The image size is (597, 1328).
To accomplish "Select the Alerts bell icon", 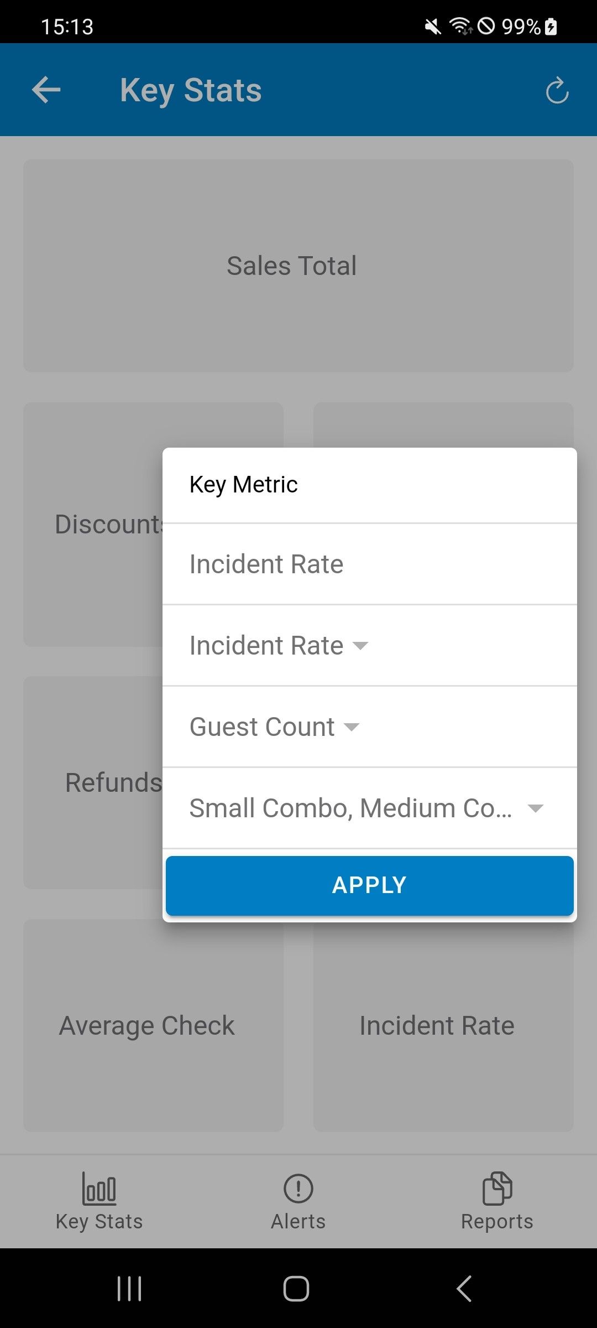I will point(298,1188).
